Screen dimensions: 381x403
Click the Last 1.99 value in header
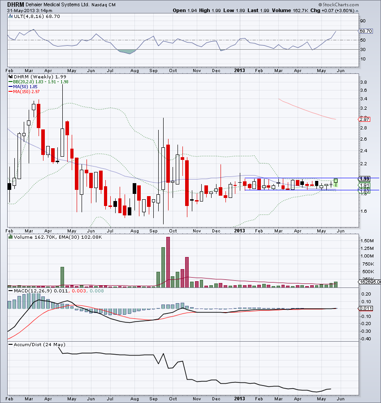[x=258, y=11]
